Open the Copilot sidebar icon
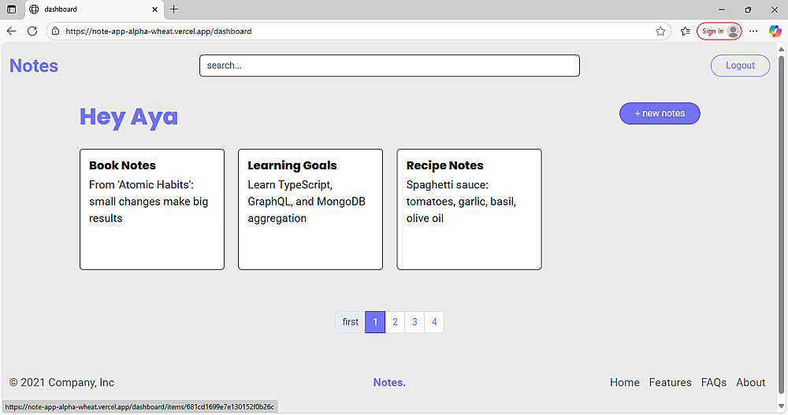The image size is (788, 415). coord(775,31)
